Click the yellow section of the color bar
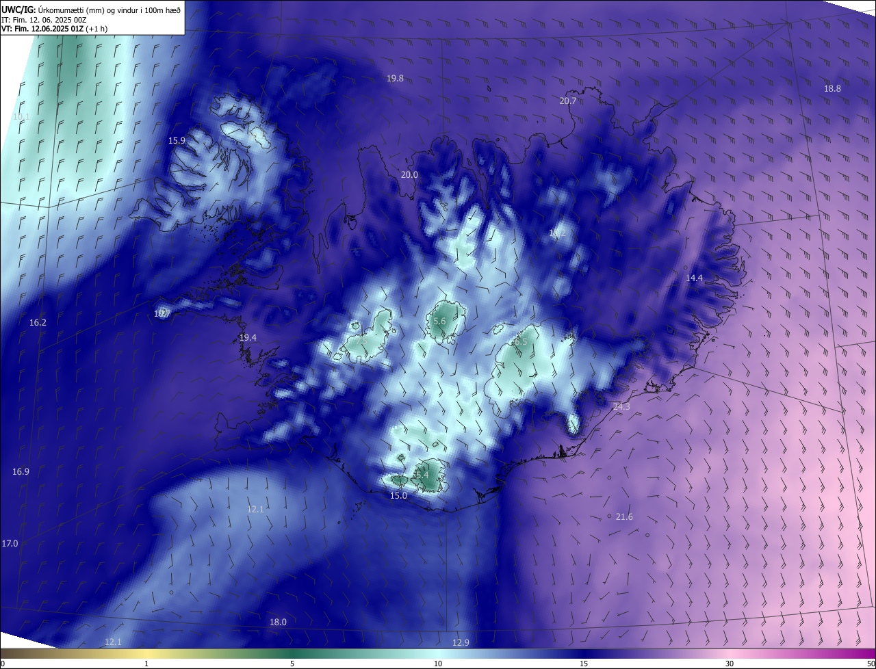Viewport: 876px width, 669px height. coord(147,654)
